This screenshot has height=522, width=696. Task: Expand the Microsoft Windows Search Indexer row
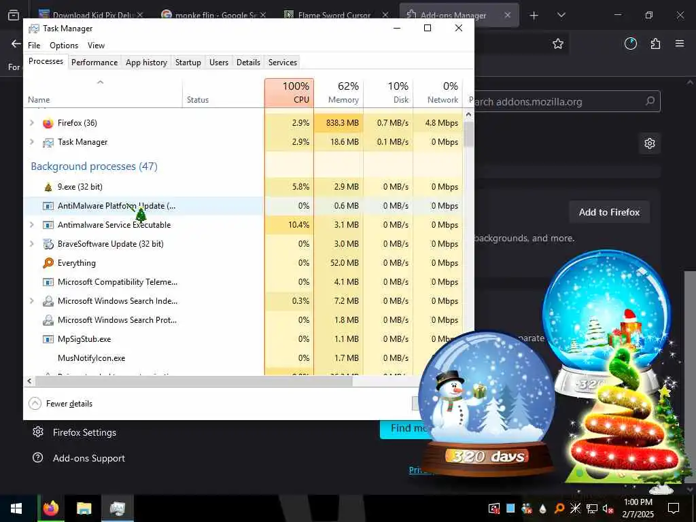point(31,300)
